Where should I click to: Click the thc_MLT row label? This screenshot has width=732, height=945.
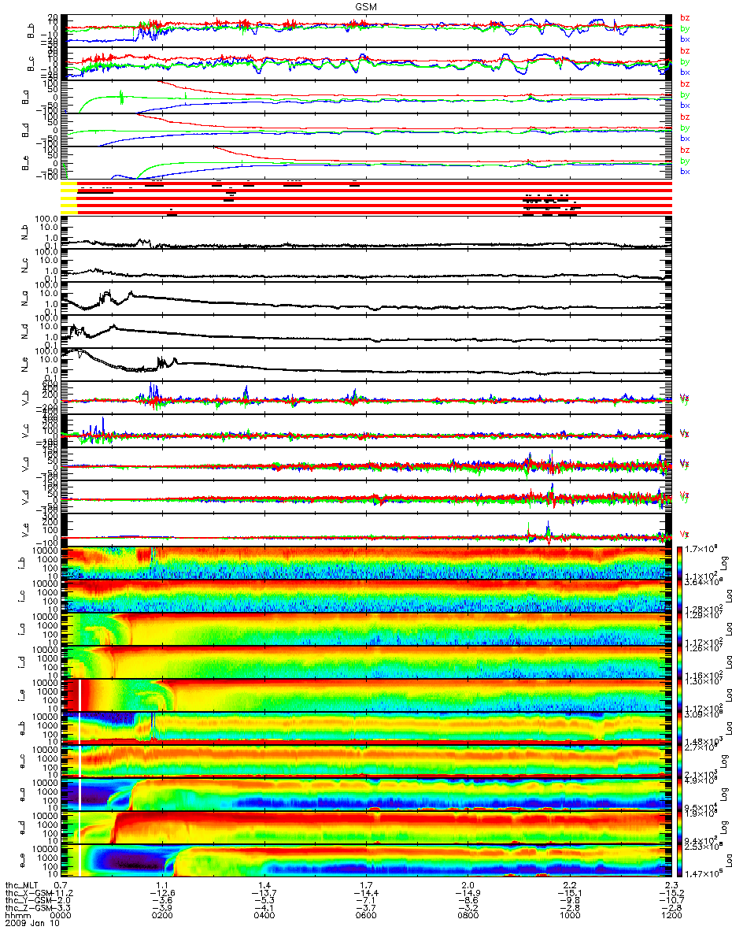click(20, 887)
